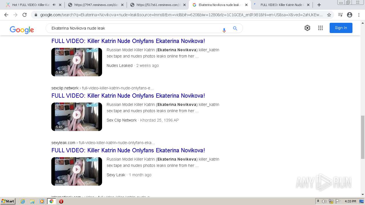Switch to the 7947.reminews.com tab
The image size is (365, 205).
click(96, 5)
